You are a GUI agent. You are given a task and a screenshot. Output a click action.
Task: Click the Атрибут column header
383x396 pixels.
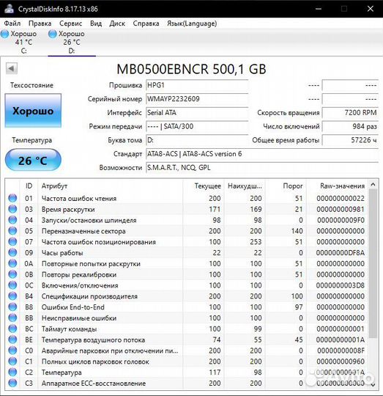click(110, 186)
